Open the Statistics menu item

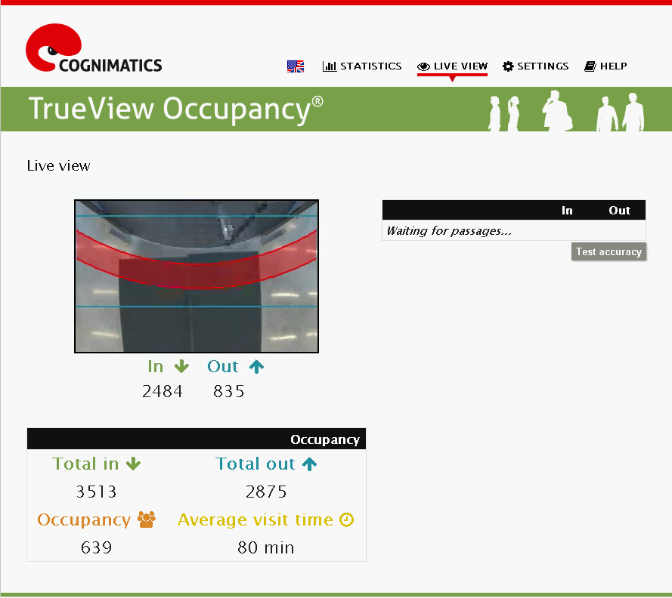click(x=362, y=66)
